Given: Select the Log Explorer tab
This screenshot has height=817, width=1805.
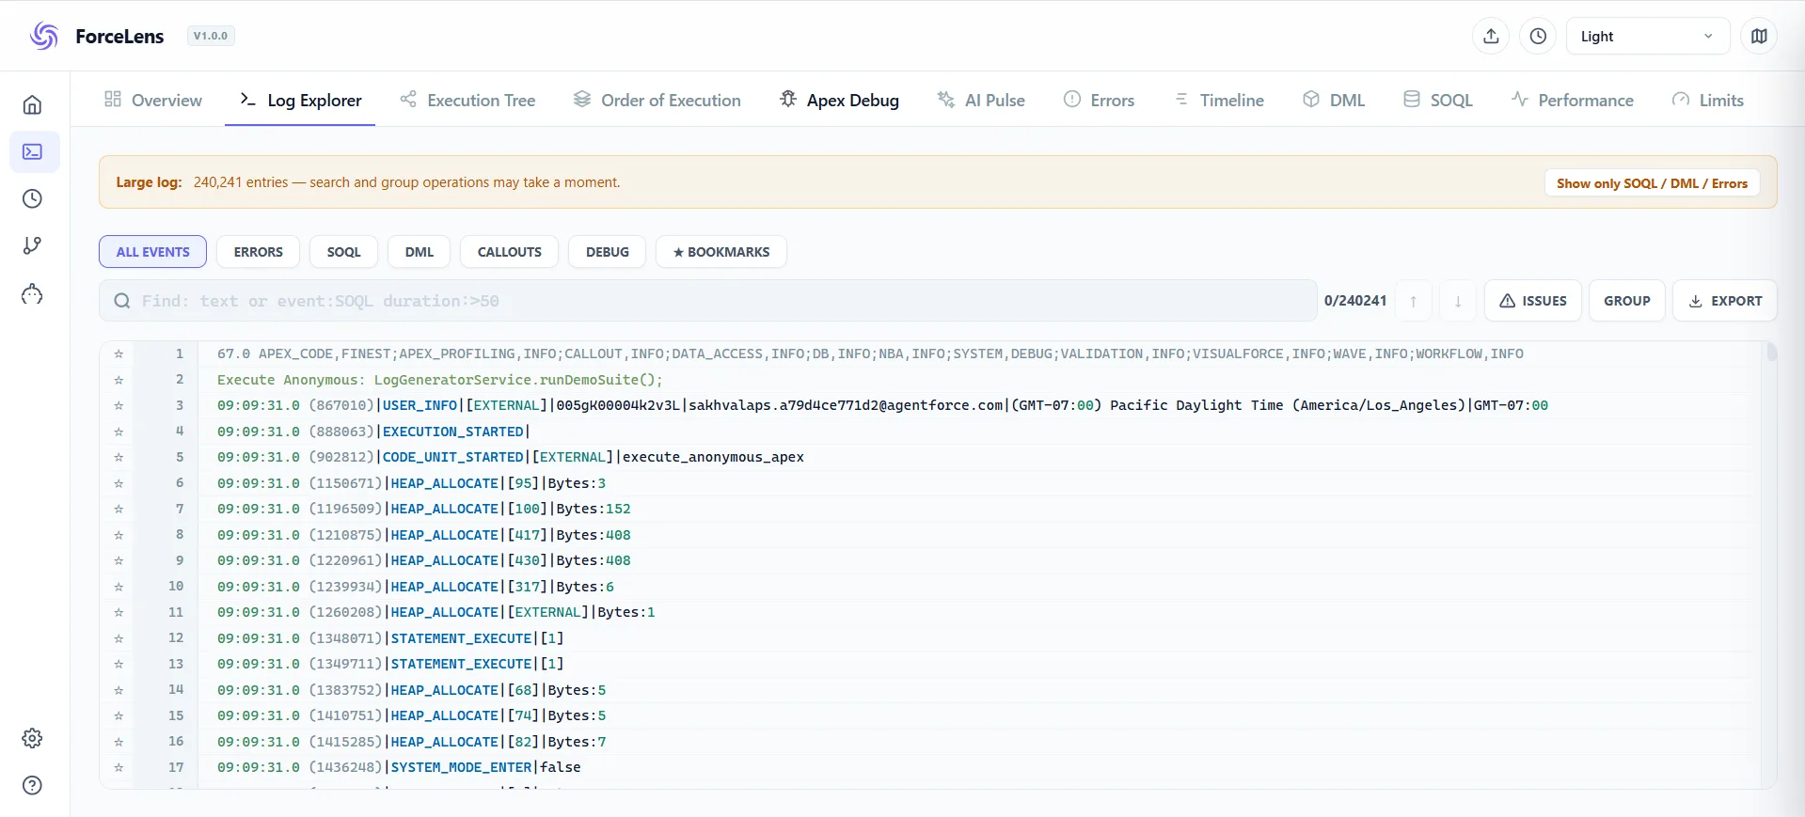Looking at the screenshot, I should [300, 100].
